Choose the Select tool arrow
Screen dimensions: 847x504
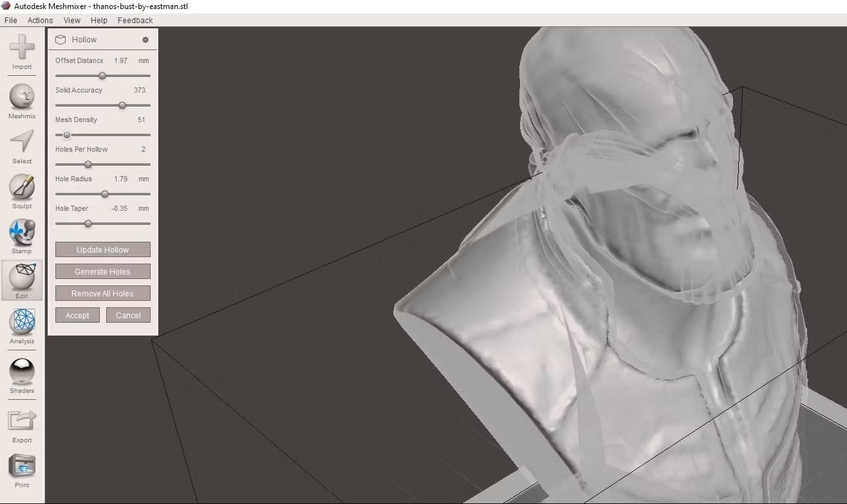pos(22,147)
